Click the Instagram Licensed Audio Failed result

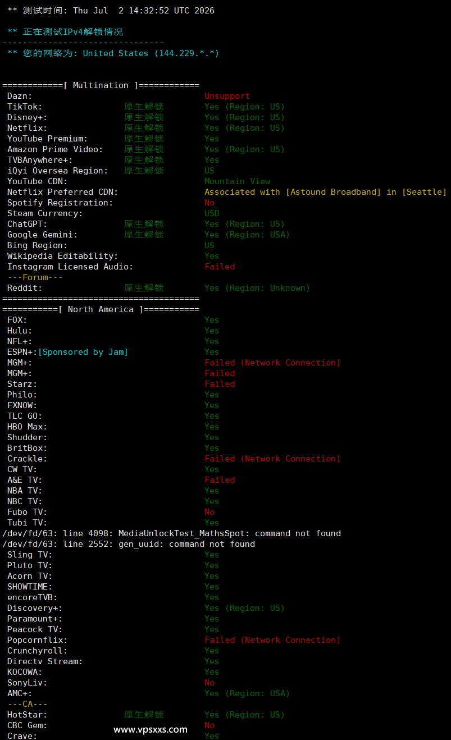220,267
